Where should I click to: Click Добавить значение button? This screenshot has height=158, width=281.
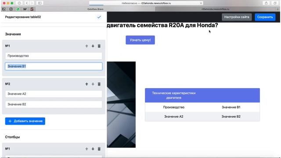pyautogui.click(x=25, y=121)
